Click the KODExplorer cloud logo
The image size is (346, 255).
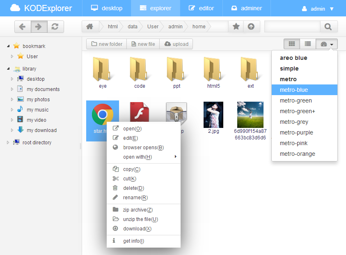(14, 8)
